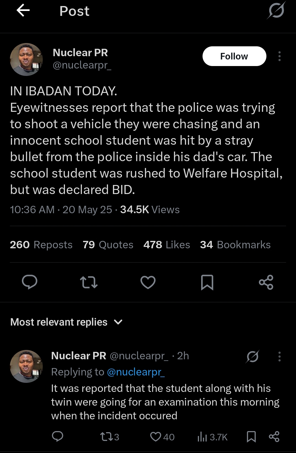Viewport: 296px width, 453px height.
Task: Follow Nuclear PR
Action: (234, 56)
